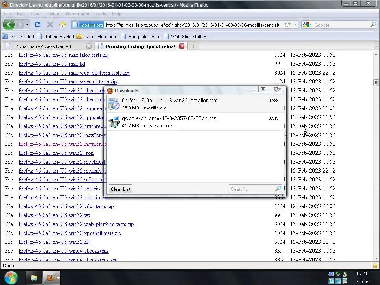380x285 pixels.
Task: Click the Getting Started bookmark
Action: tap(56, 37)
